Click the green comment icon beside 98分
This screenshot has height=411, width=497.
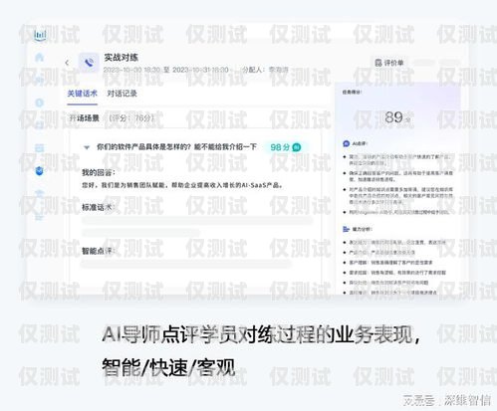[x=297, y=147]
